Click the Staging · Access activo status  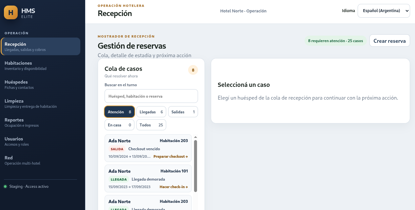29,186
